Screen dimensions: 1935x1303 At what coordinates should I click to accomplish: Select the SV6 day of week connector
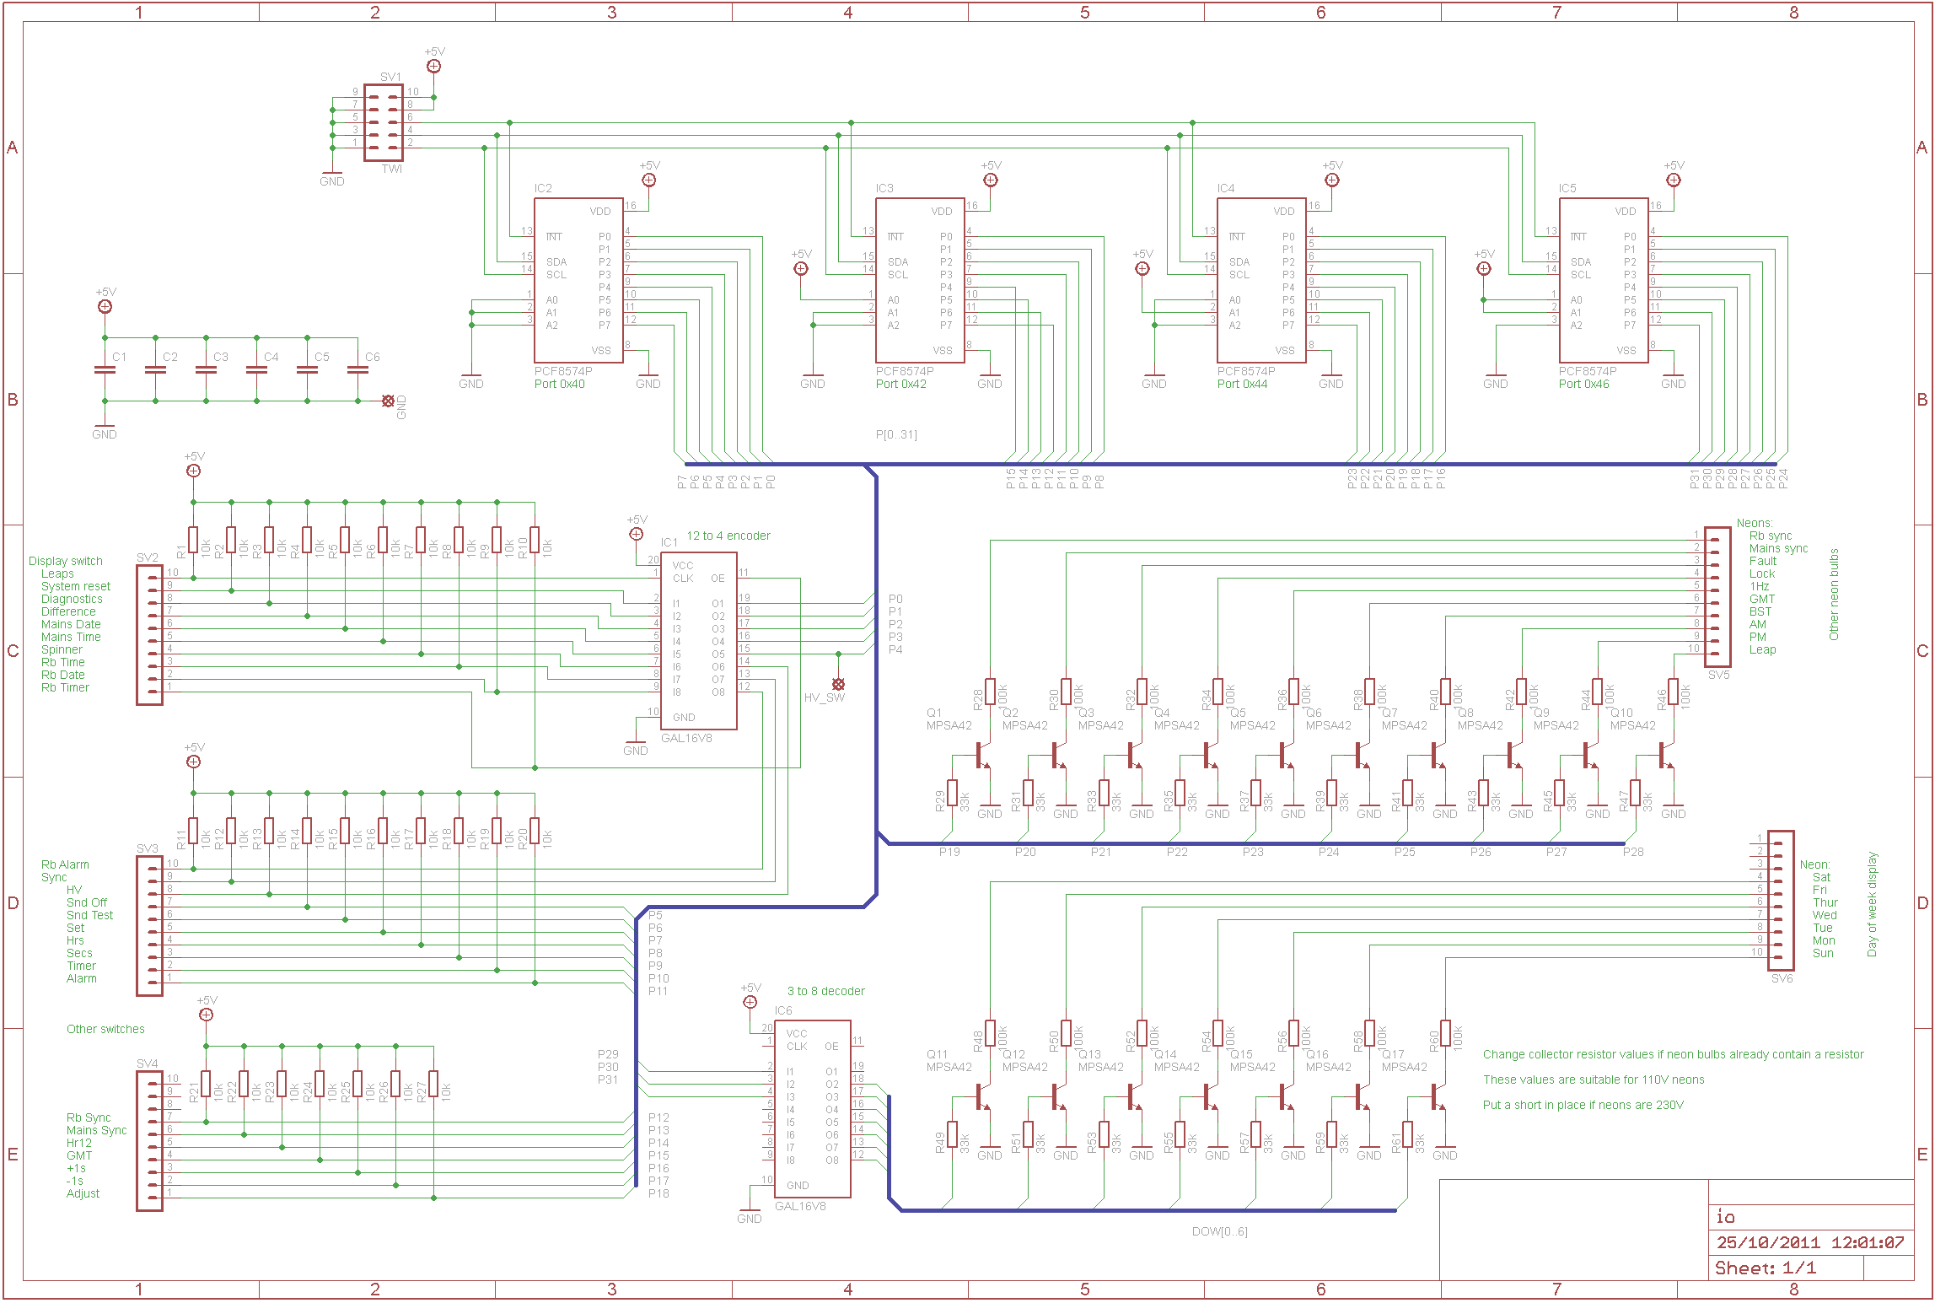click(1781, 900)
